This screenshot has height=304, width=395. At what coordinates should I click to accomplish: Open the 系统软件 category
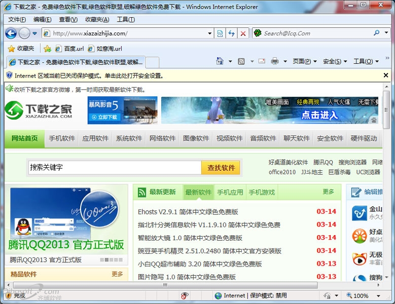[x=129, y=138]
